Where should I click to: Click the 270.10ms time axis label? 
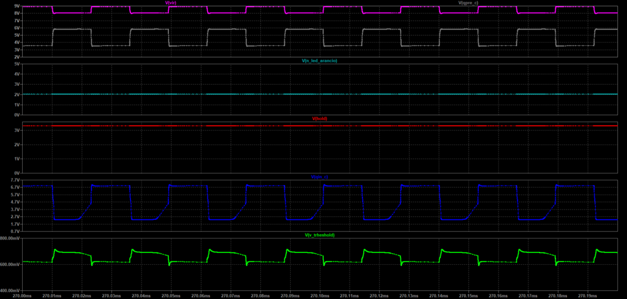(x=320, y=296)
